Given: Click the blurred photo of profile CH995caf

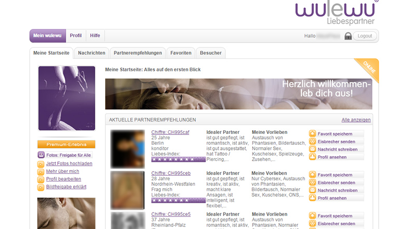Looking at the screenshot, I should [x=128, y=149].
